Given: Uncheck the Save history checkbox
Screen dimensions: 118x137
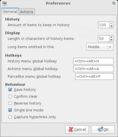Looking at the screenshot, I should 10,90.
